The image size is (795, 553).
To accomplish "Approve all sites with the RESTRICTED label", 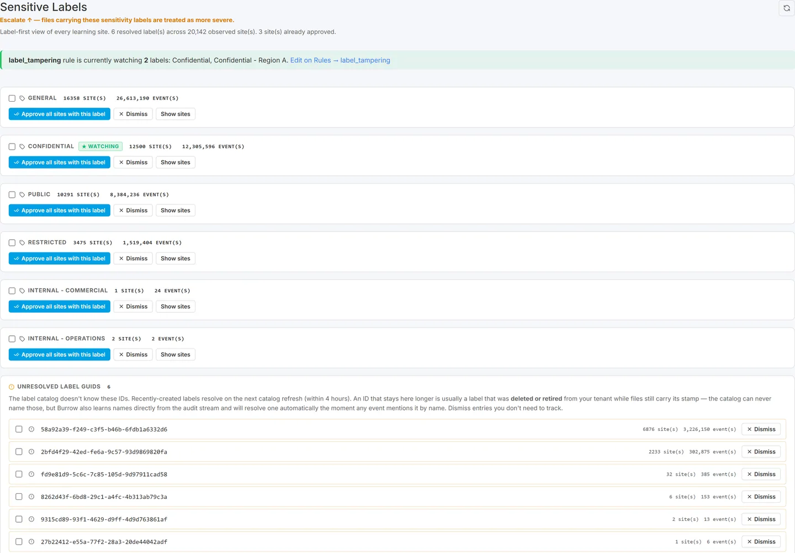I will [60, 259].
